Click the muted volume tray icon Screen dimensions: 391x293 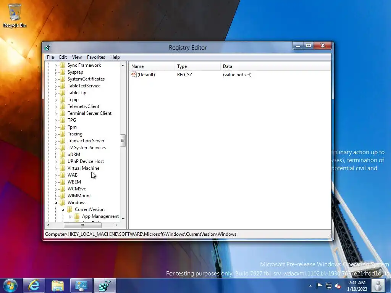click(338, 286)
